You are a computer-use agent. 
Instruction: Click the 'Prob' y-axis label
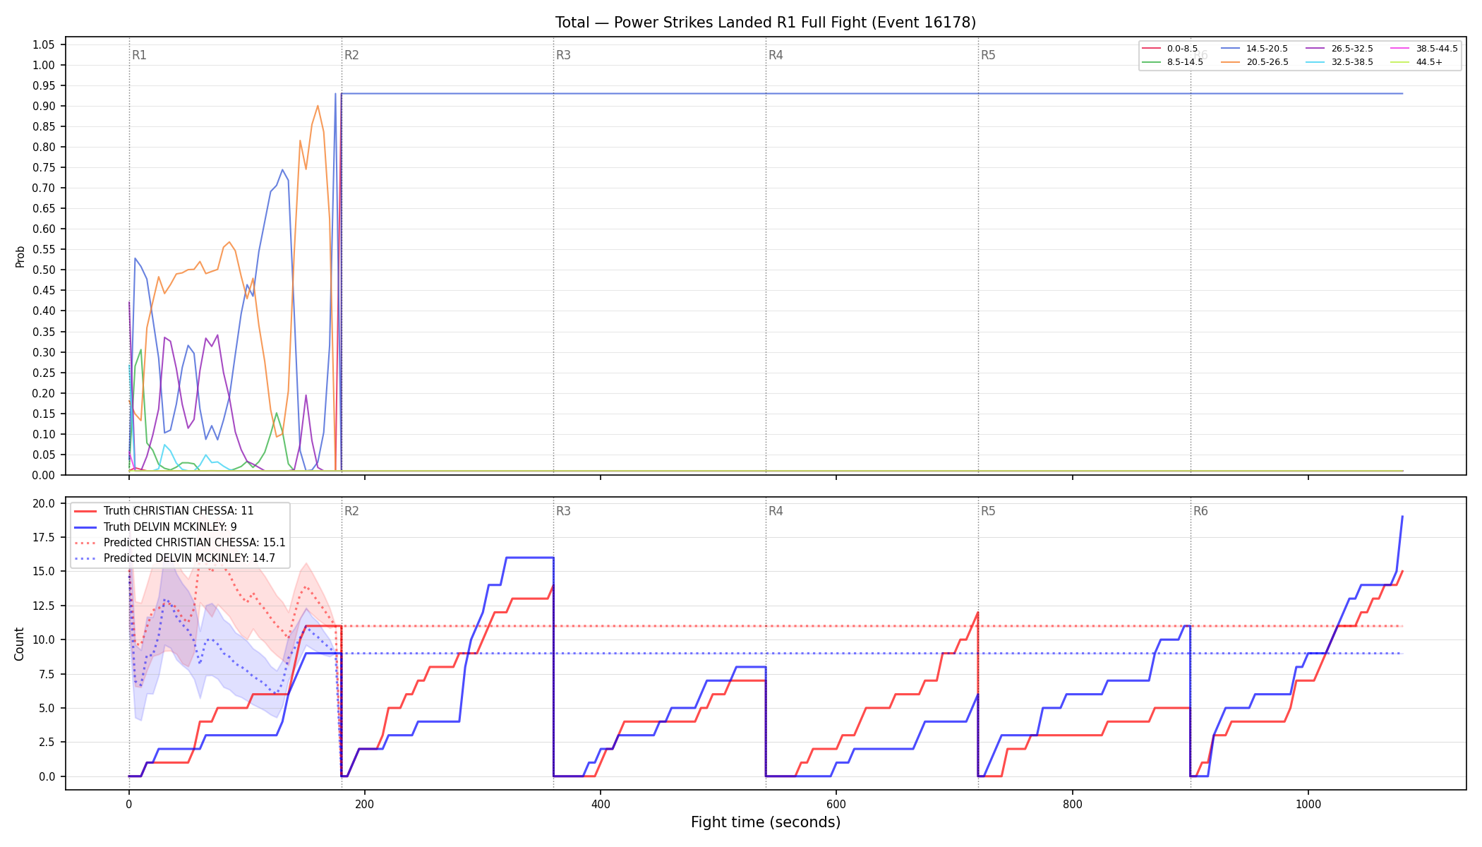20,256
